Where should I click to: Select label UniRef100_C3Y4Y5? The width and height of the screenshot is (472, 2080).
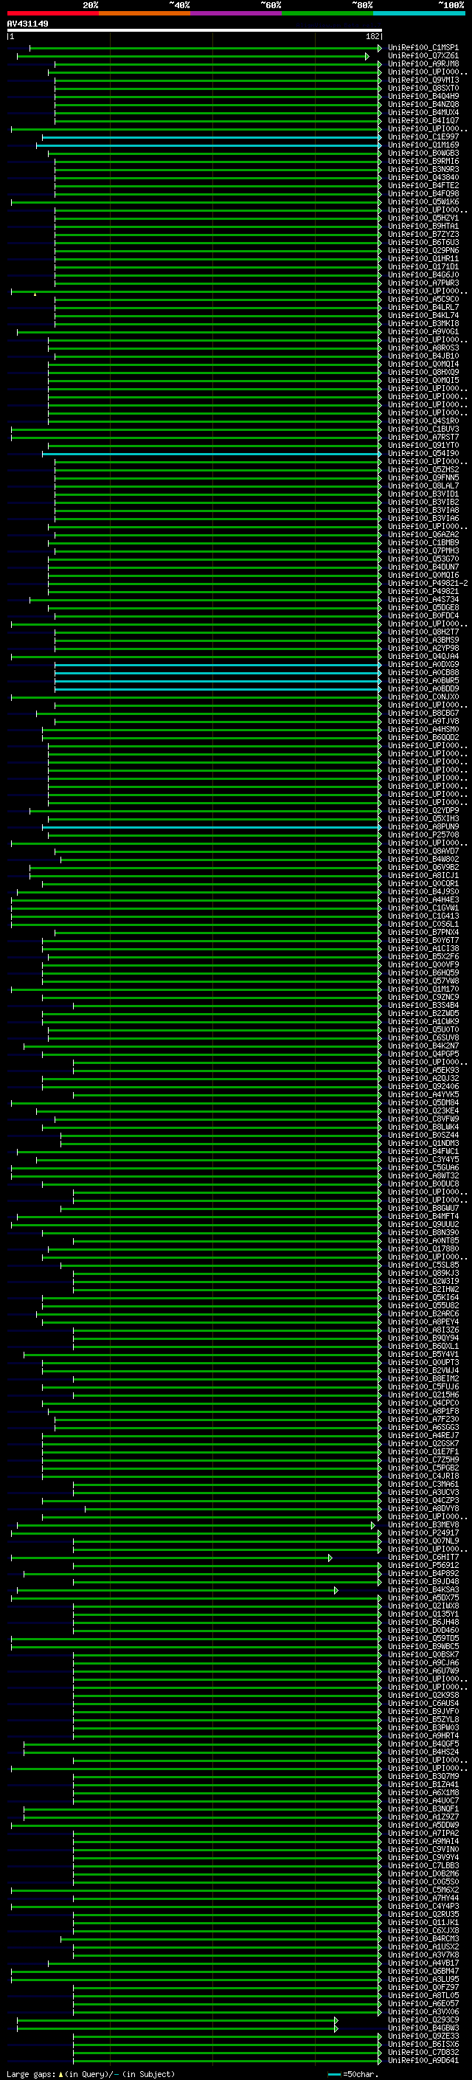(423, 1159)
